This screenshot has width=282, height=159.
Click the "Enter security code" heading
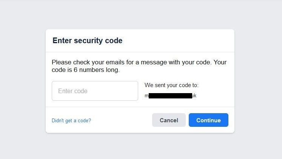(x=87, y=41)
